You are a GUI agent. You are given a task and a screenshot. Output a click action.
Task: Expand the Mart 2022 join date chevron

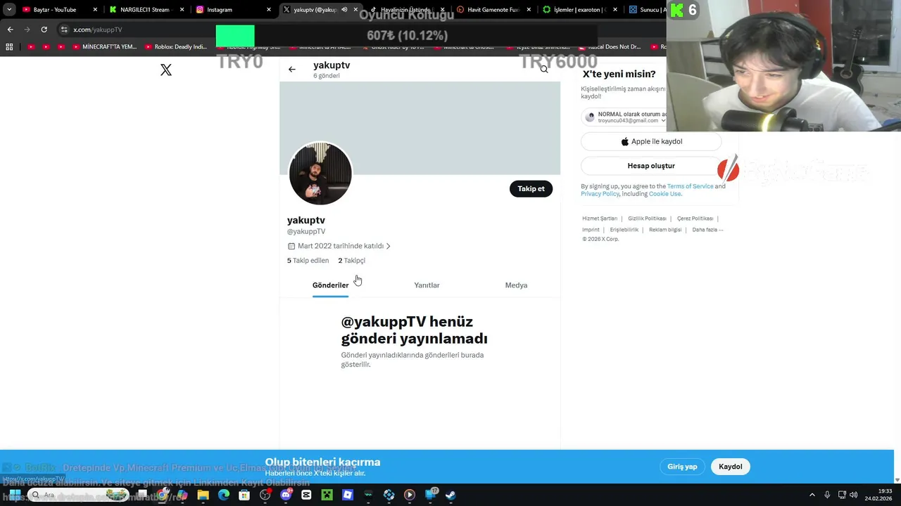[x=388, y=246]
